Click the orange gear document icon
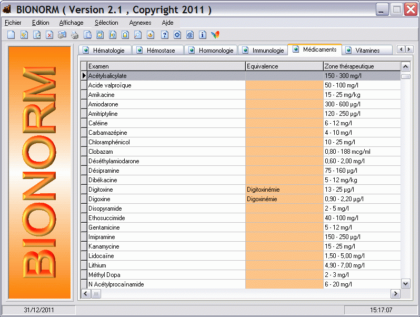Screen dimensions: 420x317 (151, 35)
